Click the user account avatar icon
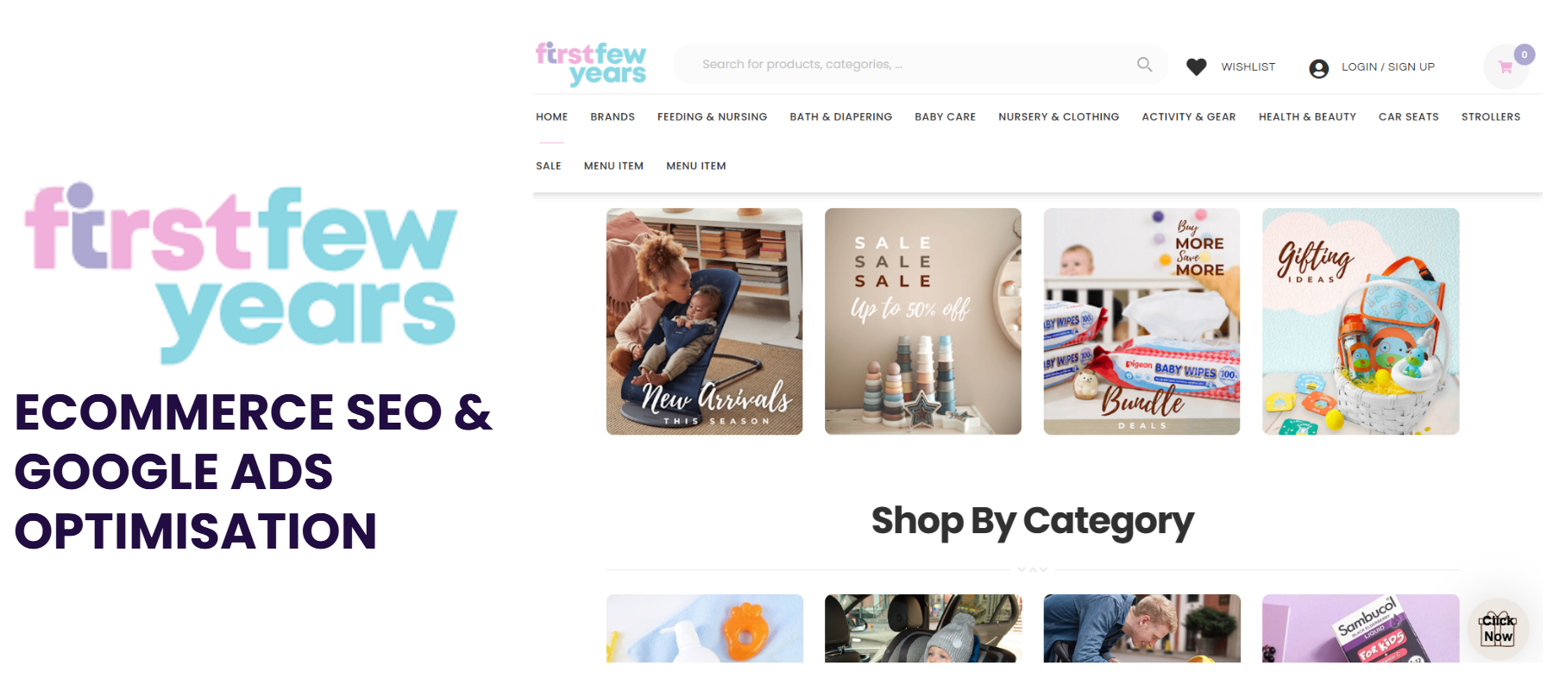 point(1318,68)
